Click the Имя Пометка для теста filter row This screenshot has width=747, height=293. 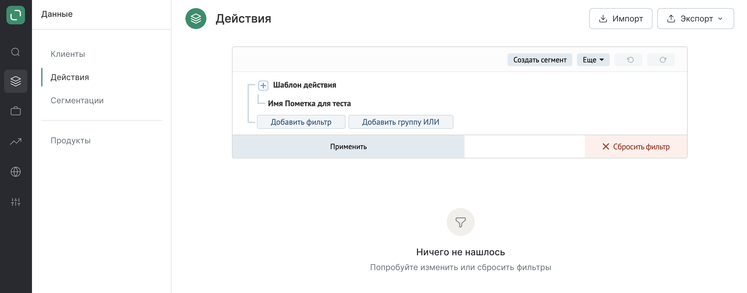(x=309, y=104)
